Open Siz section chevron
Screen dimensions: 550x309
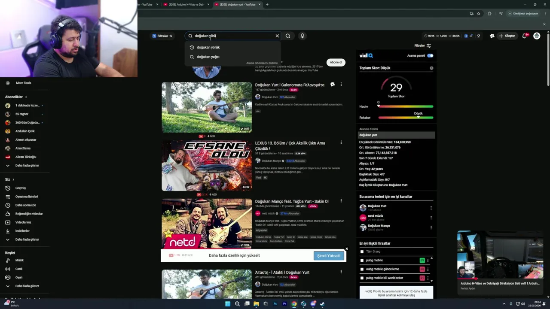[x=13, y=179]
